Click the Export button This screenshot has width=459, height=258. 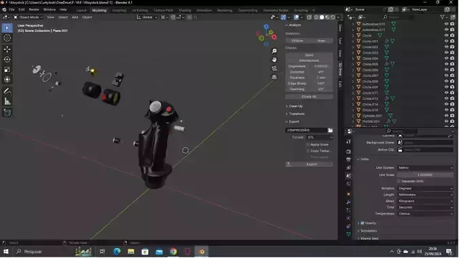(309, 164)
